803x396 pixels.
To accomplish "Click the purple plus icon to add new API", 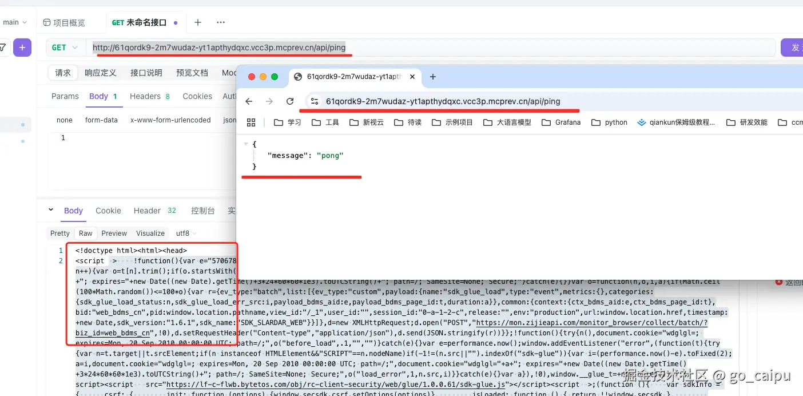I will (22, 47).
